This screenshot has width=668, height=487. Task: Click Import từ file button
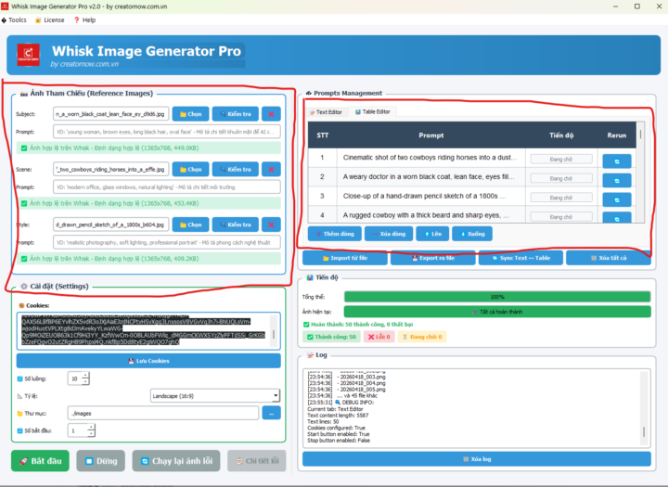click(x=344, y=258)
